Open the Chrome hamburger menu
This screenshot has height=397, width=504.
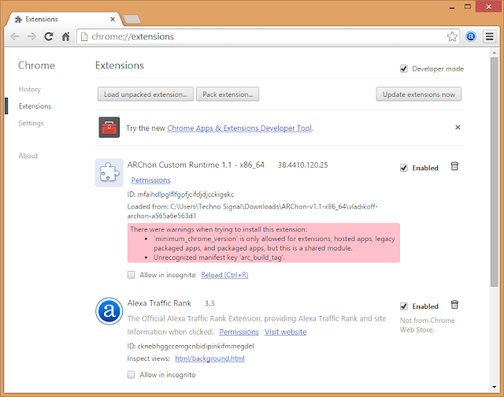490,37
